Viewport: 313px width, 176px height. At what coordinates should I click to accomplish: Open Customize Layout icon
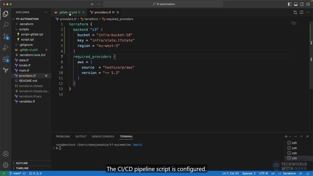pos(308,4)
